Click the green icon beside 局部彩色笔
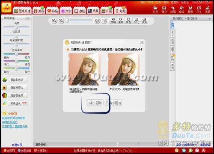 tap(5, 80)
